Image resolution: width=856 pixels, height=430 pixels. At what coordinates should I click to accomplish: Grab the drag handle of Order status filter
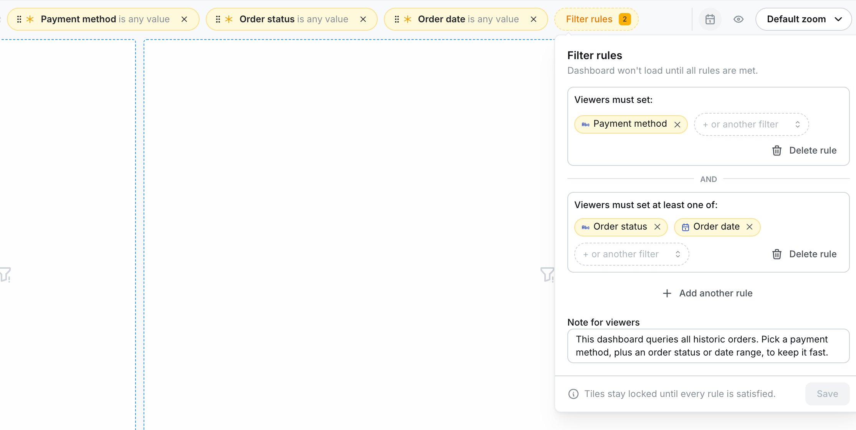[x=218, y=19]
